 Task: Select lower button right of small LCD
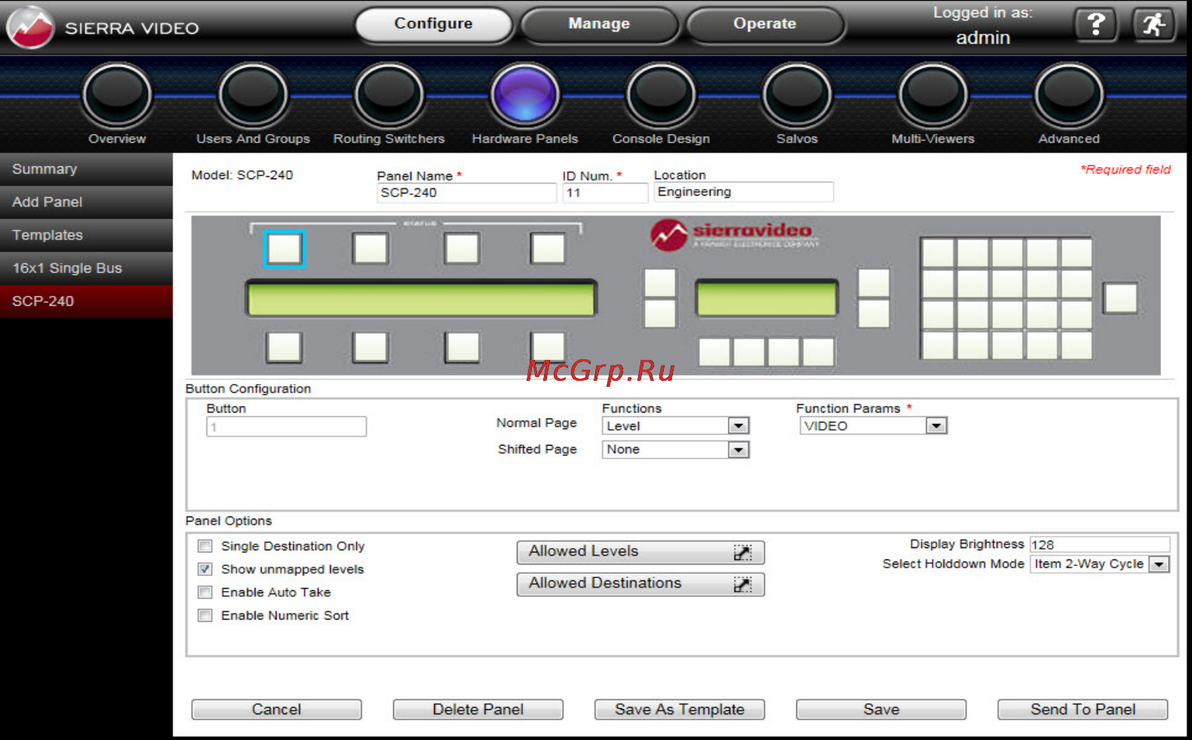[x=874, y=313]
